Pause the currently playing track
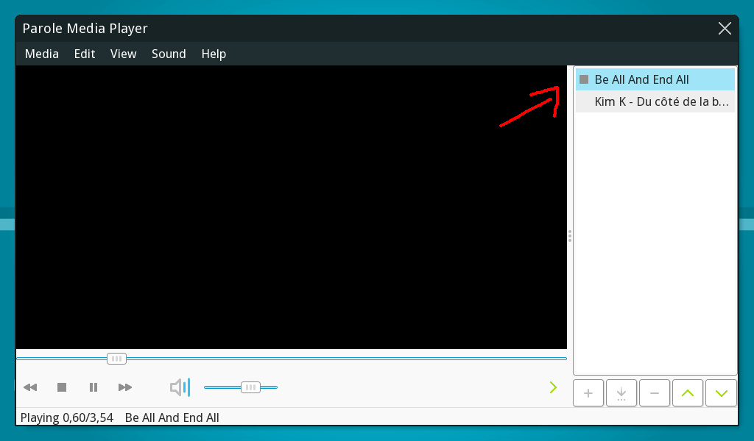This screenshot has height=441, width=754. 94,387
